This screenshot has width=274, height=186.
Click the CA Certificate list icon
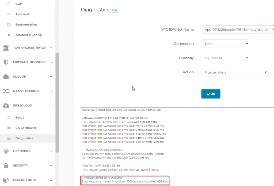pyautogui.click(x=9, y=128)
